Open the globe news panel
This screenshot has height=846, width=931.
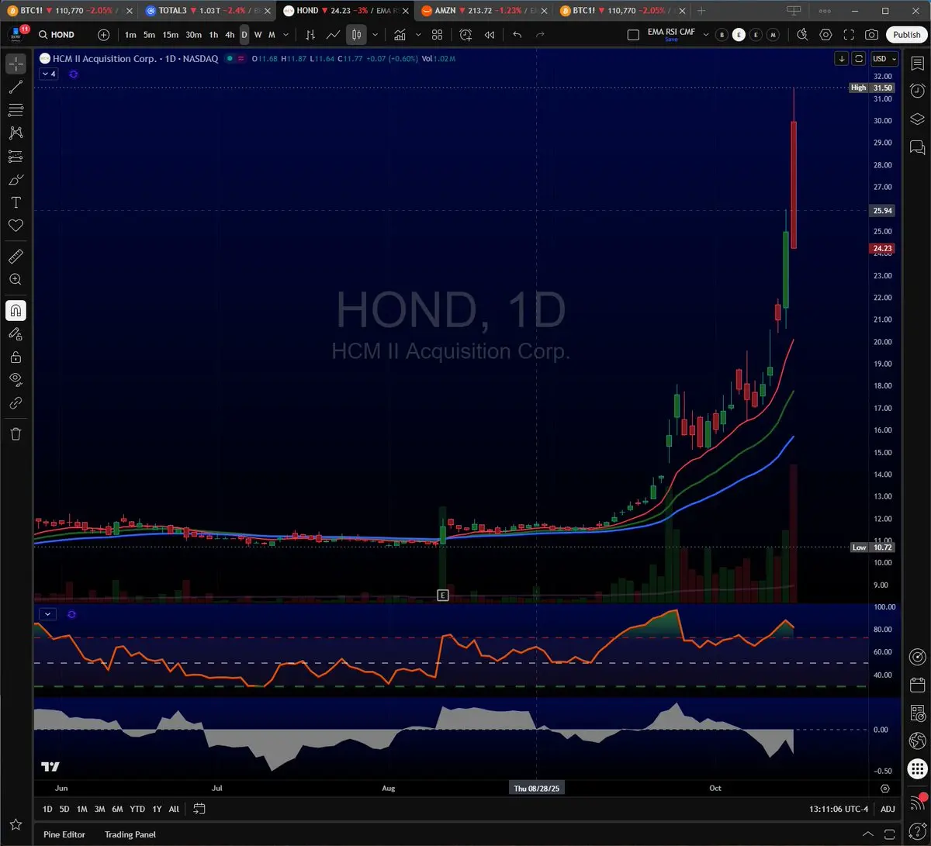[917, 739]
